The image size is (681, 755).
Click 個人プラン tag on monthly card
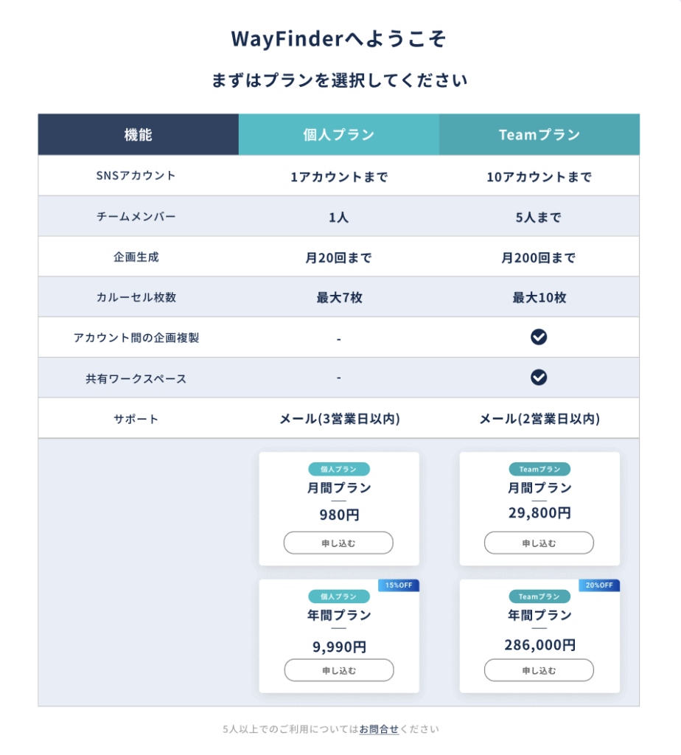339,469
